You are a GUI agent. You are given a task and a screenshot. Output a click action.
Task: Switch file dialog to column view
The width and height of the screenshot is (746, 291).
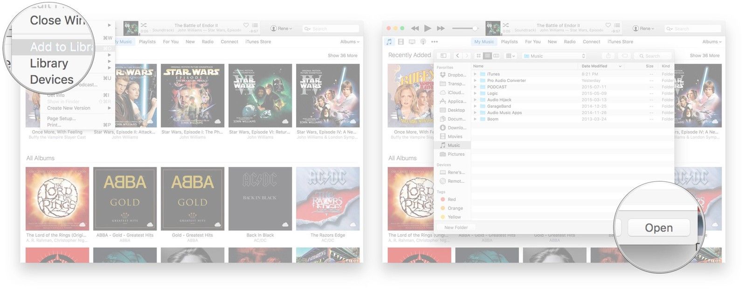coord(496,56)
